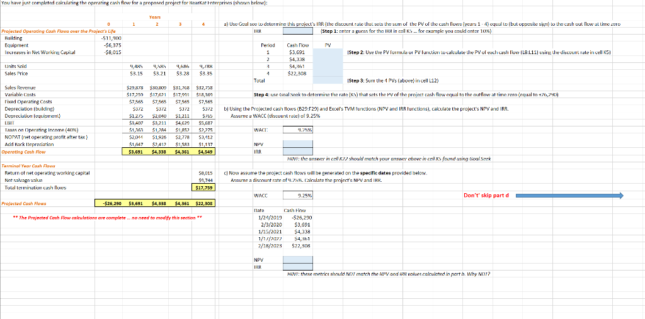This screenshot has height=319, width=645.
Task: Select the empty NPV cell in part c
Action: click(298, 260)
